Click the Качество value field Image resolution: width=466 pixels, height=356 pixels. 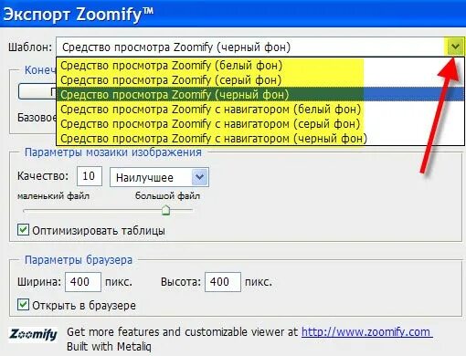(90, 176)
